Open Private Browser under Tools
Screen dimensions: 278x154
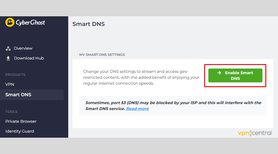click(21, 121)
